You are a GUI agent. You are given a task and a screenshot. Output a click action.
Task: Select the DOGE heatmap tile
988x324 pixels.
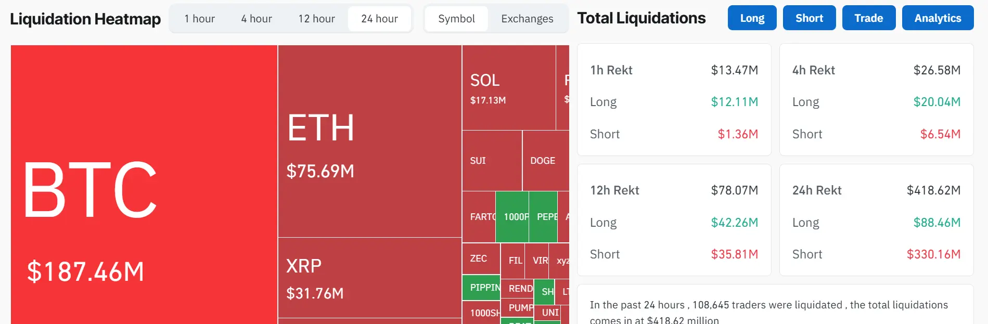pos(543,160)
